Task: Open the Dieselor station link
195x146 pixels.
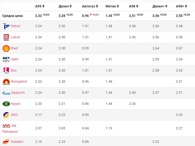Action: point(17,142)
